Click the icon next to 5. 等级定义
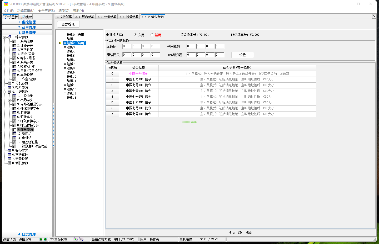This screenshot has height=244, width=379. tap(10, 150)
